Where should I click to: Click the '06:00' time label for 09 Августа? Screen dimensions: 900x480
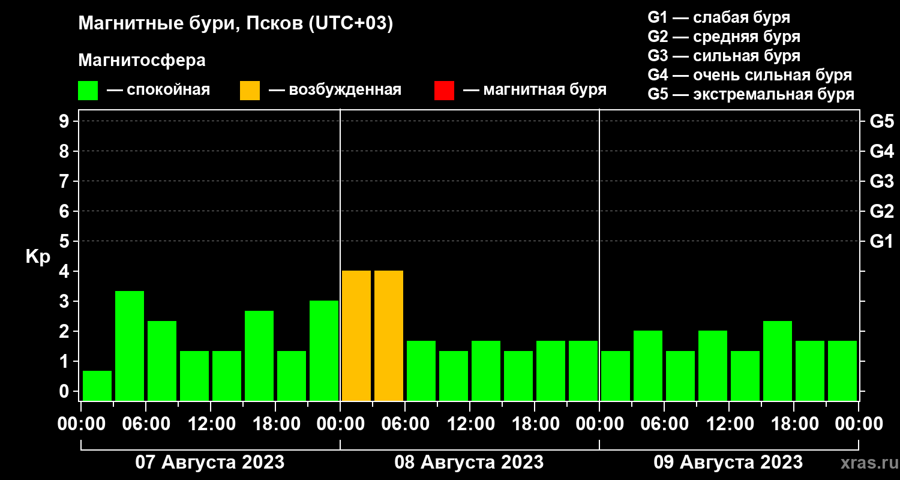(664, 424)
